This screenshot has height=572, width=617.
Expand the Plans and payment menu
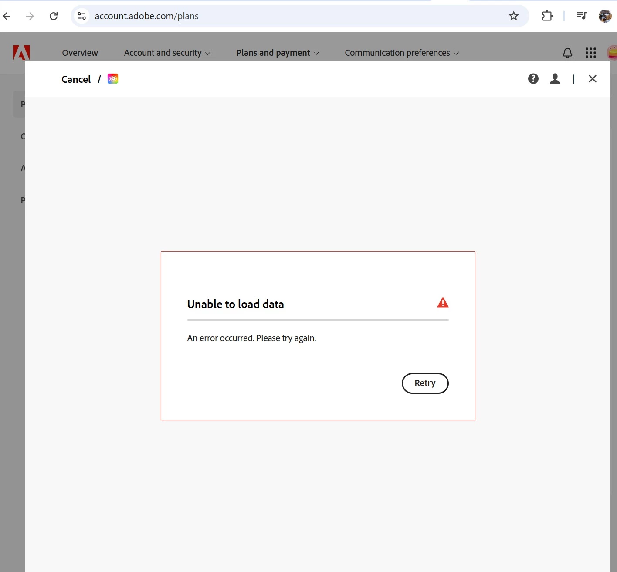(x=278, y=53)
